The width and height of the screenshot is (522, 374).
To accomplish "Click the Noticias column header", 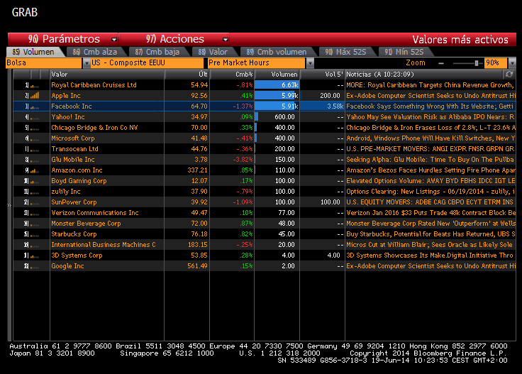I will [x=425, y=75].
